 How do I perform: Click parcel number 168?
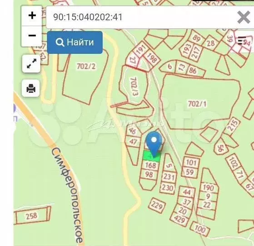click(x=150, y=165)
